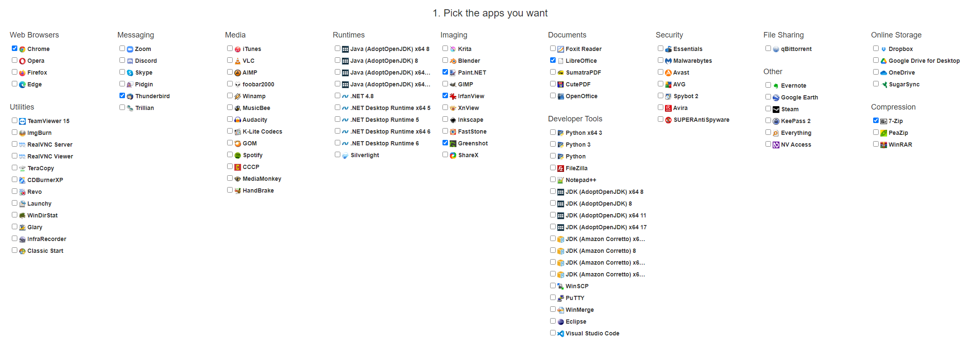Click the Steam icon
969x343 pixels.
pos(776,110)
